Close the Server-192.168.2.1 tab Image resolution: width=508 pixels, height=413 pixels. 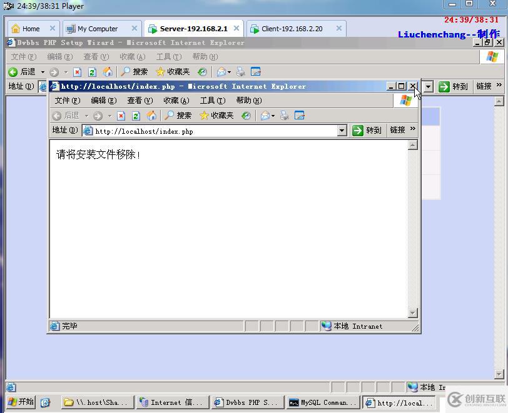pos(236,28)
